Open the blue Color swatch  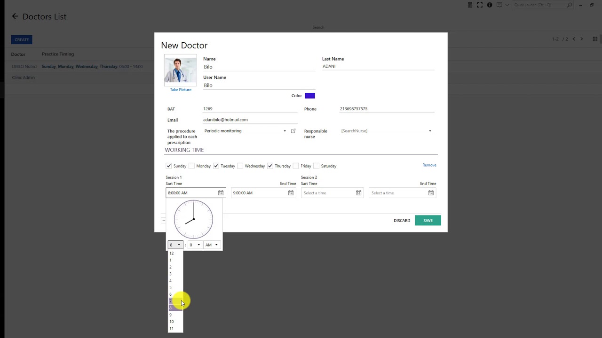310,96
